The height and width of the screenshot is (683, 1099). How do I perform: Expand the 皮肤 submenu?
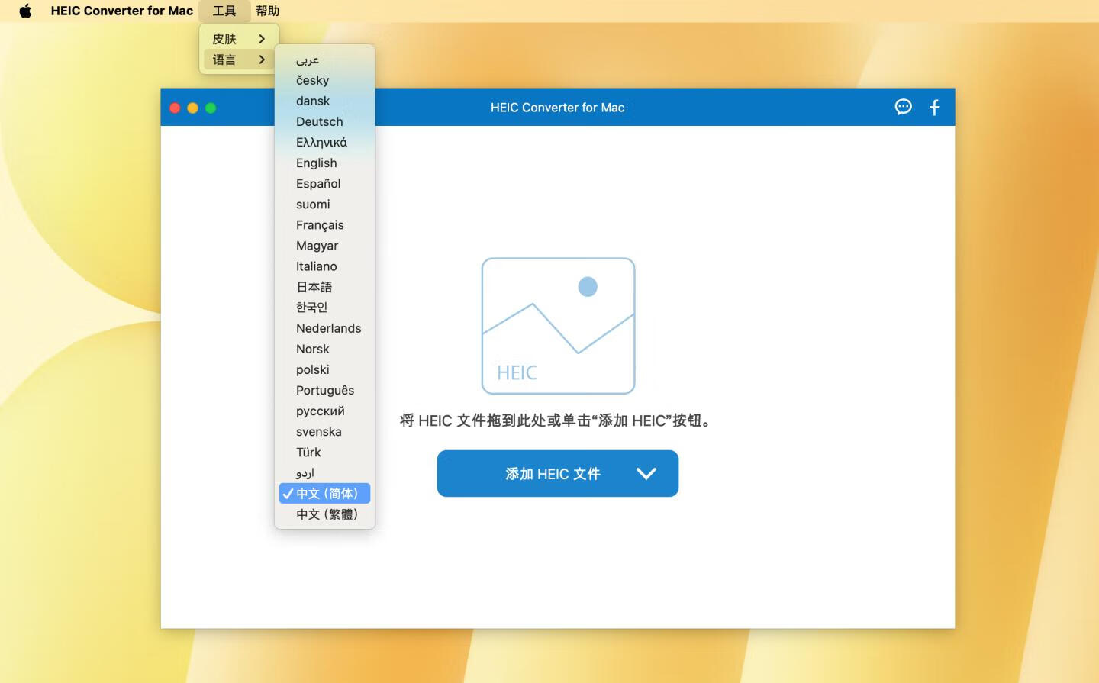(x=239, y=39)
